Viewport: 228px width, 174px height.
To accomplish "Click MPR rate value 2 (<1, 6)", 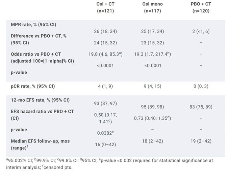I will pyautogui.click(x=201, y=32).
